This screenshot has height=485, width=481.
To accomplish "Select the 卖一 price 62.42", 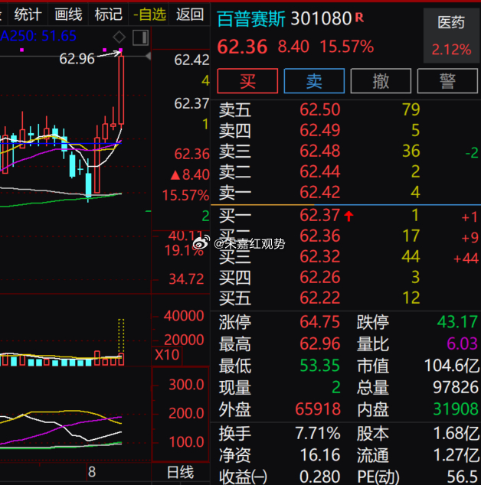I will [320, 192].
